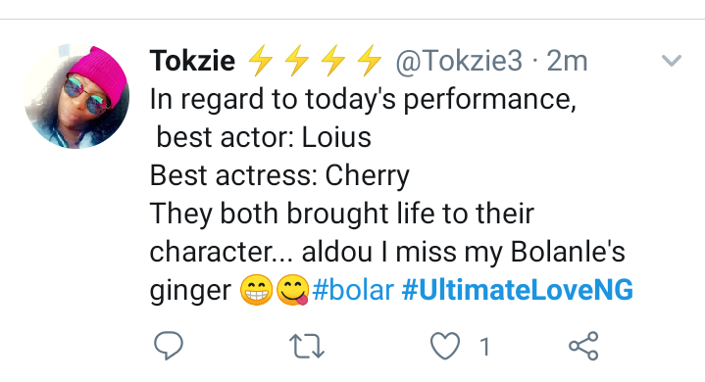Click the "Best actress: Cherry" line

pyautogui.click(x=279, y=175)
